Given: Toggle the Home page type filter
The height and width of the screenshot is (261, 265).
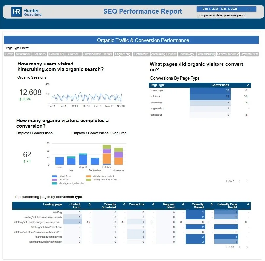Looking at the screenshot, I should tap(9, 54).
